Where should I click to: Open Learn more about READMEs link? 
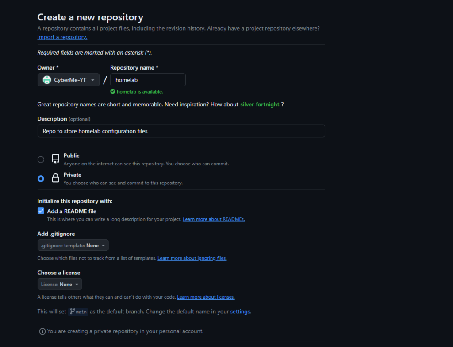click(x=214, y=219)
